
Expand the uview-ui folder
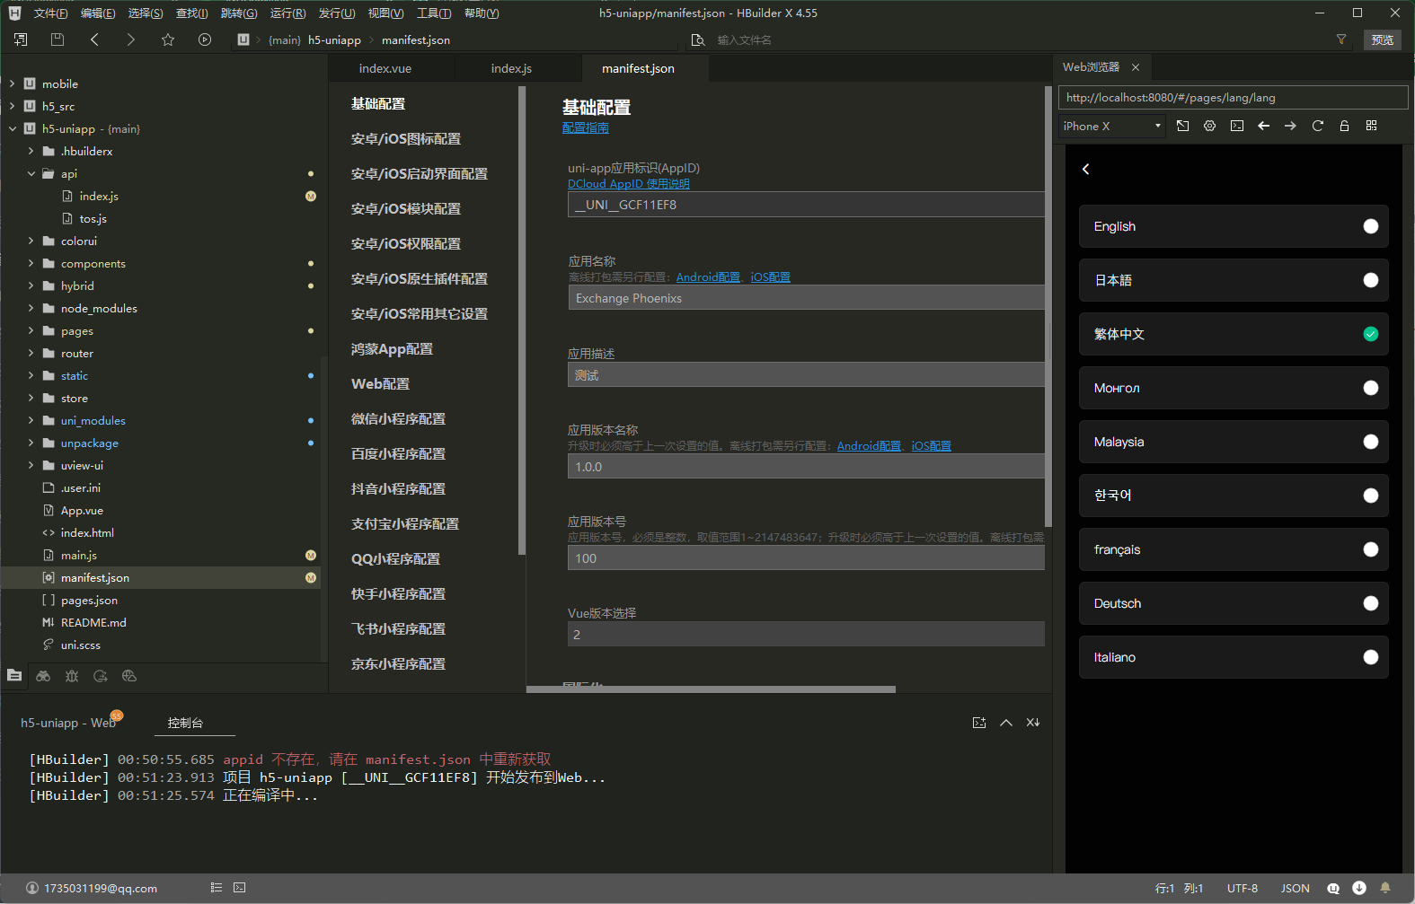click(31, 465)
